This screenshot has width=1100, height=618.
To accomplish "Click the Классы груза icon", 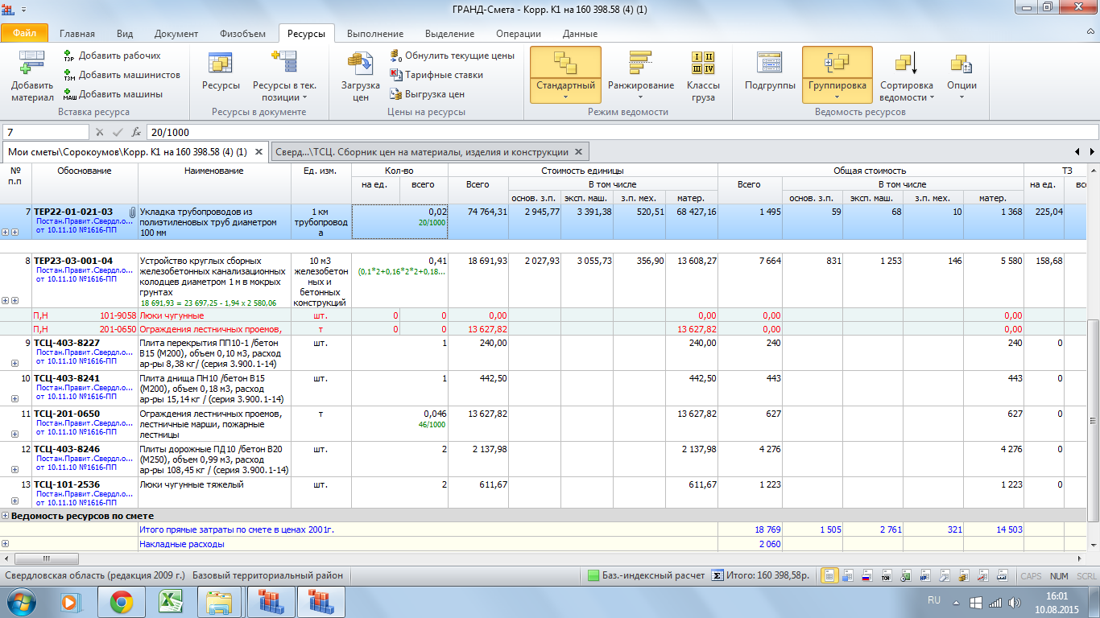I will pyautogui.click(x=702, y=63).
